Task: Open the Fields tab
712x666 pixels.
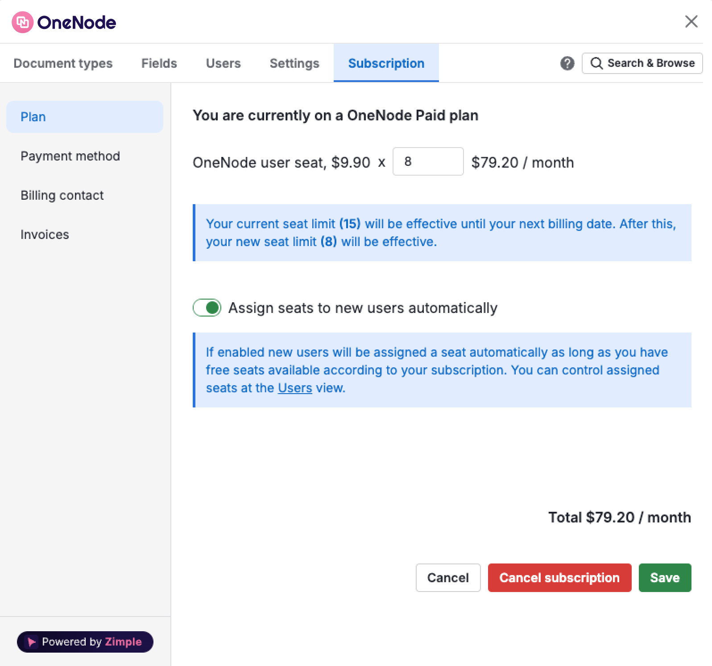Action: click(x=159, y=63)
